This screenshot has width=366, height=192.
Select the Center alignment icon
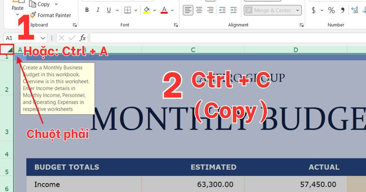pyautogui.click(x=199, y=10)
